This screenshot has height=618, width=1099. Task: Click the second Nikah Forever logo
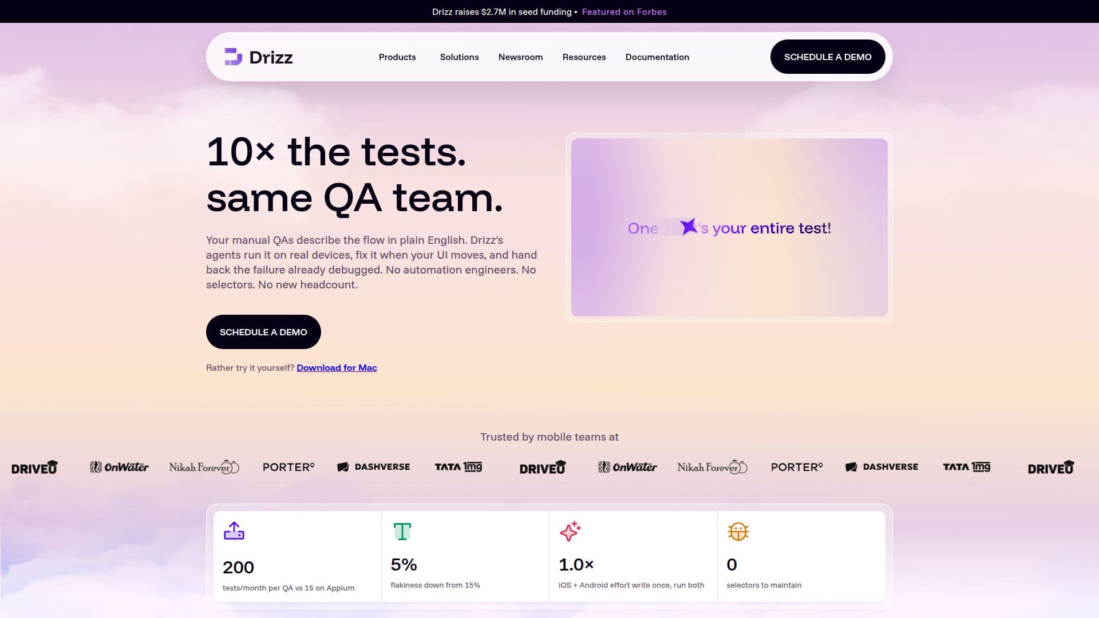tap(712, 467)
